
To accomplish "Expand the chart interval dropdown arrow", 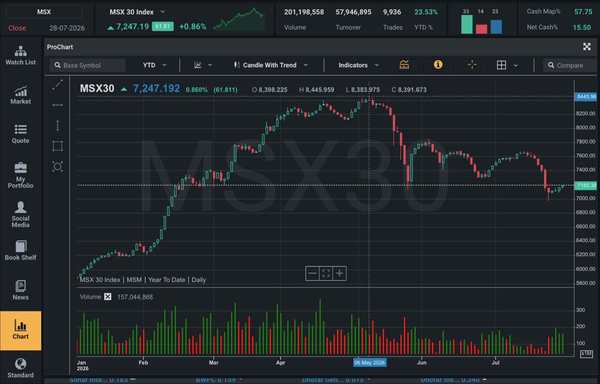I will (210, 65).
